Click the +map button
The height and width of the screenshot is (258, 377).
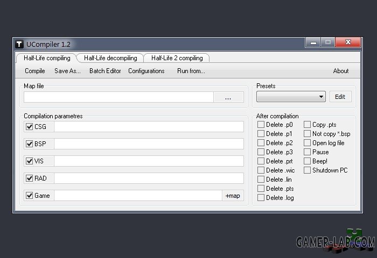point(233,196)
